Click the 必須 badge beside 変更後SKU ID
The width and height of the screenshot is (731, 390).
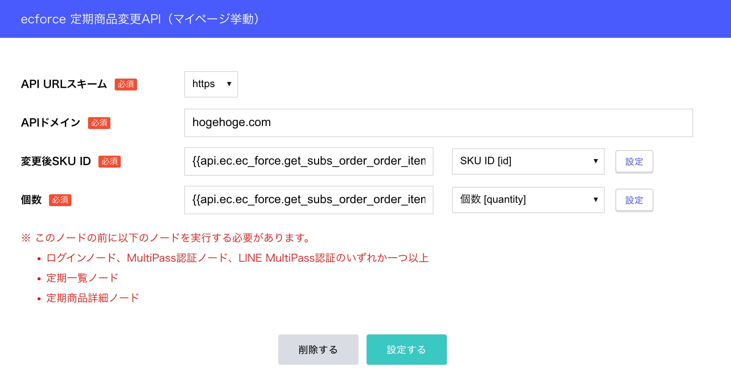(x=110, y=161)
